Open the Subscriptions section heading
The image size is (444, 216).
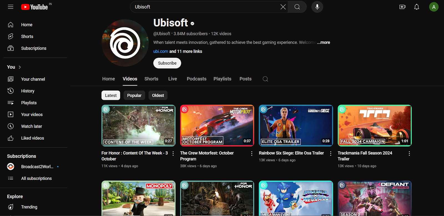click(22, 156)
